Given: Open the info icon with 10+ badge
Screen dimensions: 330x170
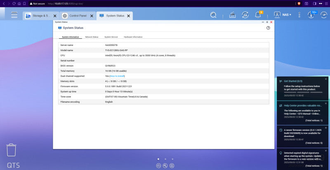Looking at the screenshot, I should pyautogui.click(x=311, y=15).
